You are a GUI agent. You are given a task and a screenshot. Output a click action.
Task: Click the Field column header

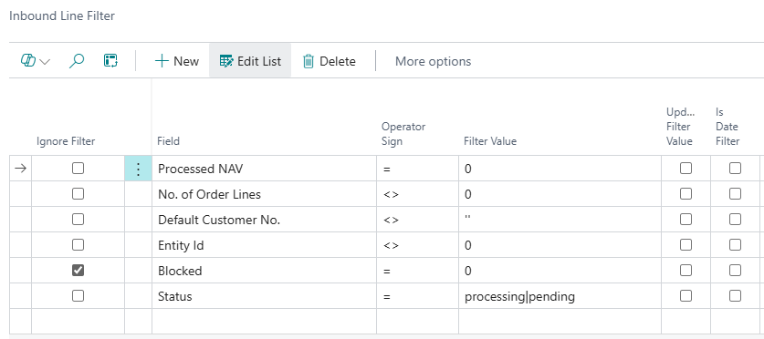point(169,141)
